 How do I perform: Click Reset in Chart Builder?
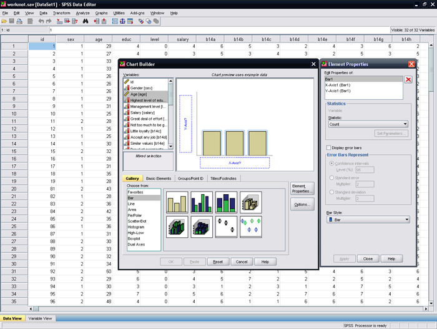coord(218,262)
